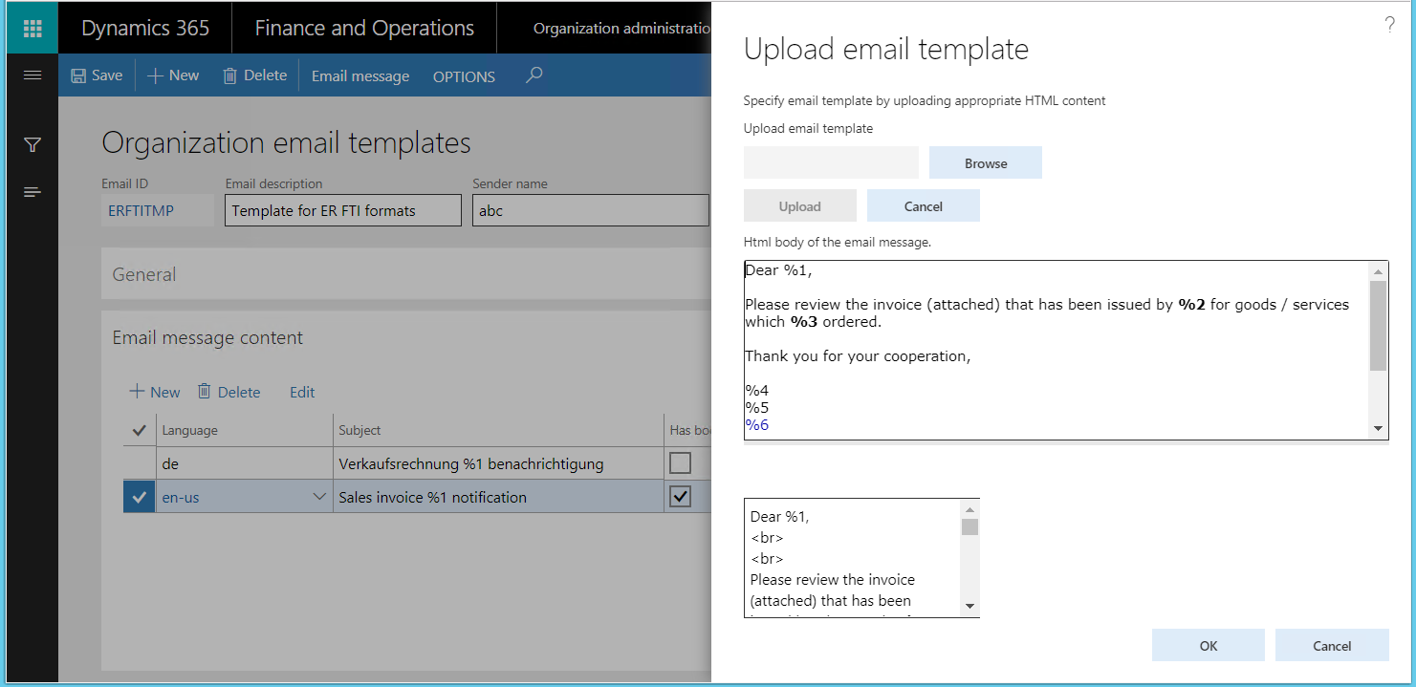Click Browse to choose a template file
The image size is (1416, 687).
pyautogui.click(x=985, y=162)
